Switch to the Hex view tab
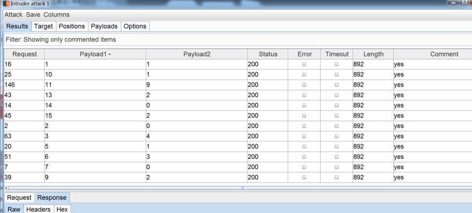Image resolution: width=472 pixels, height=213 pixels. tap(62, 210)
